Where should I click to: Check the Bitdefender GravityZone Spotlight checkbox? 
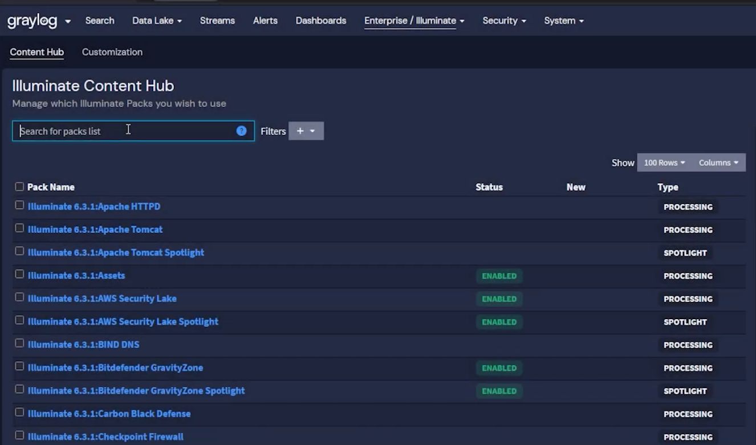point(19,389)
